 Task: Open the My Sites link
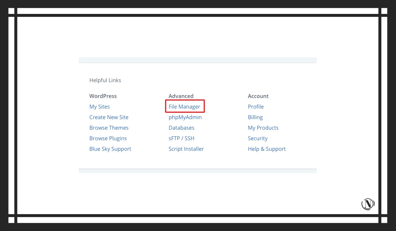point(99,107)
